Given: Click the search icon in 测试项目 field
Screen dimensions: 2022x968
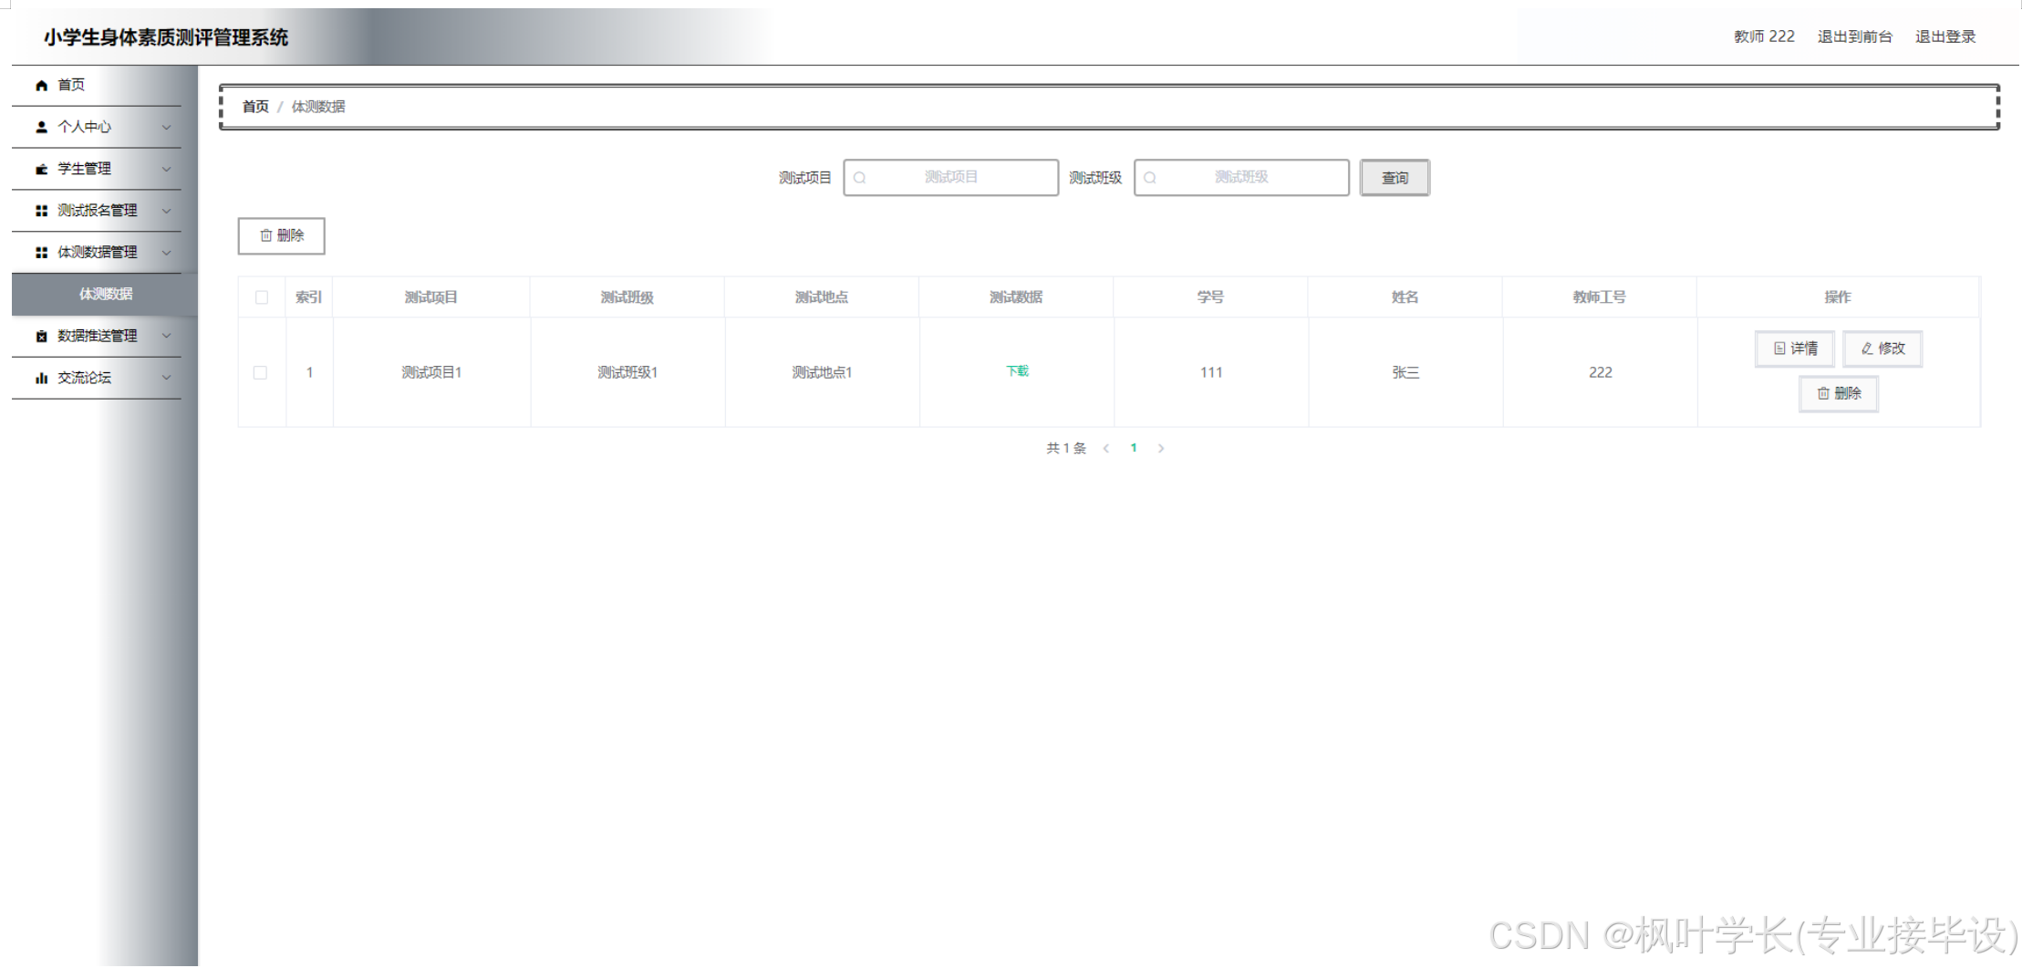Looking at the screenshot, I should click(x=859, y=178).
